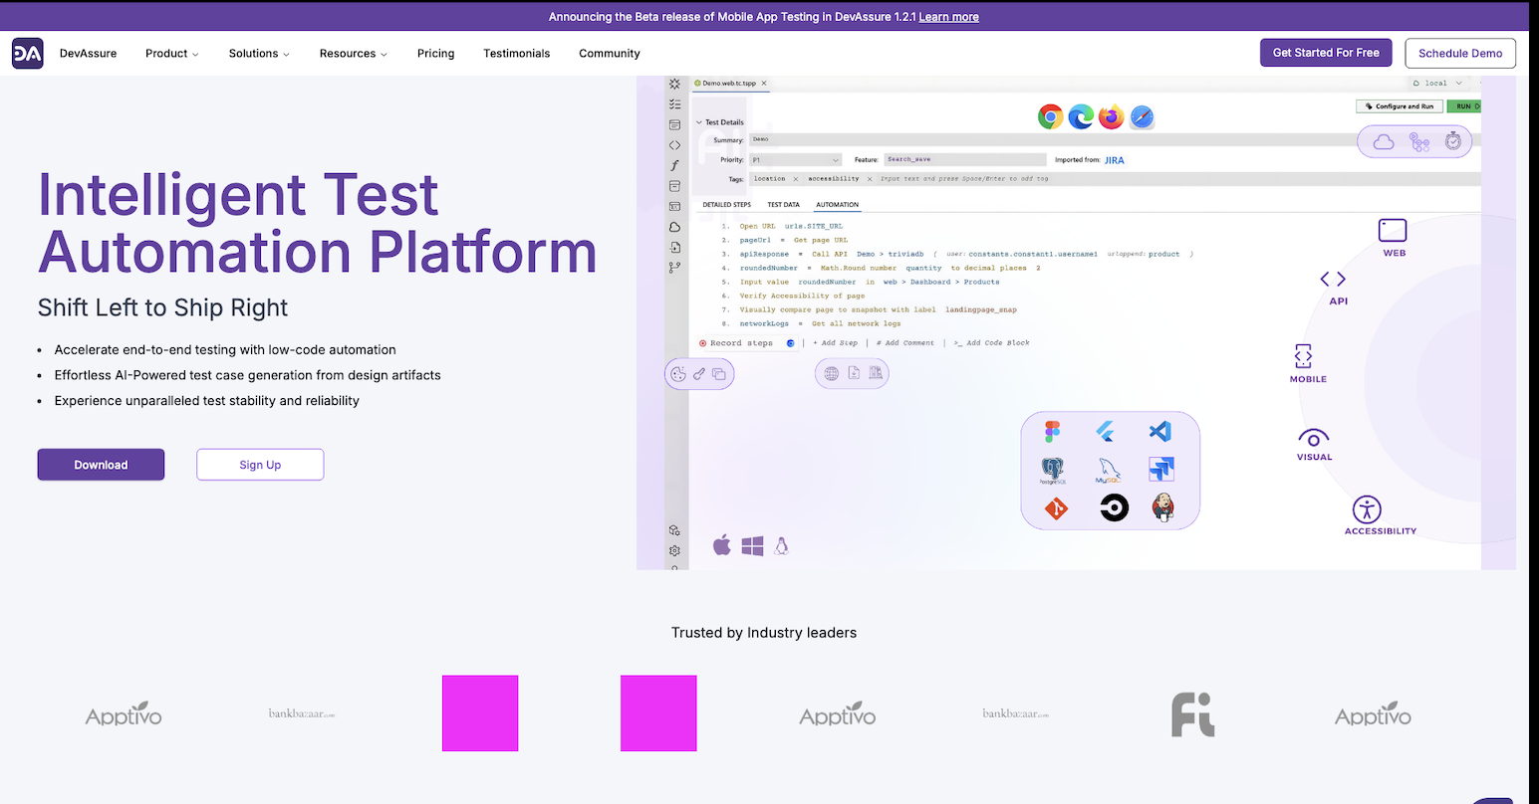Image resolution: width=1539 pixels, height=804 pixels.
Task: Click the Windows logo icon
Action: click(752, 545)
